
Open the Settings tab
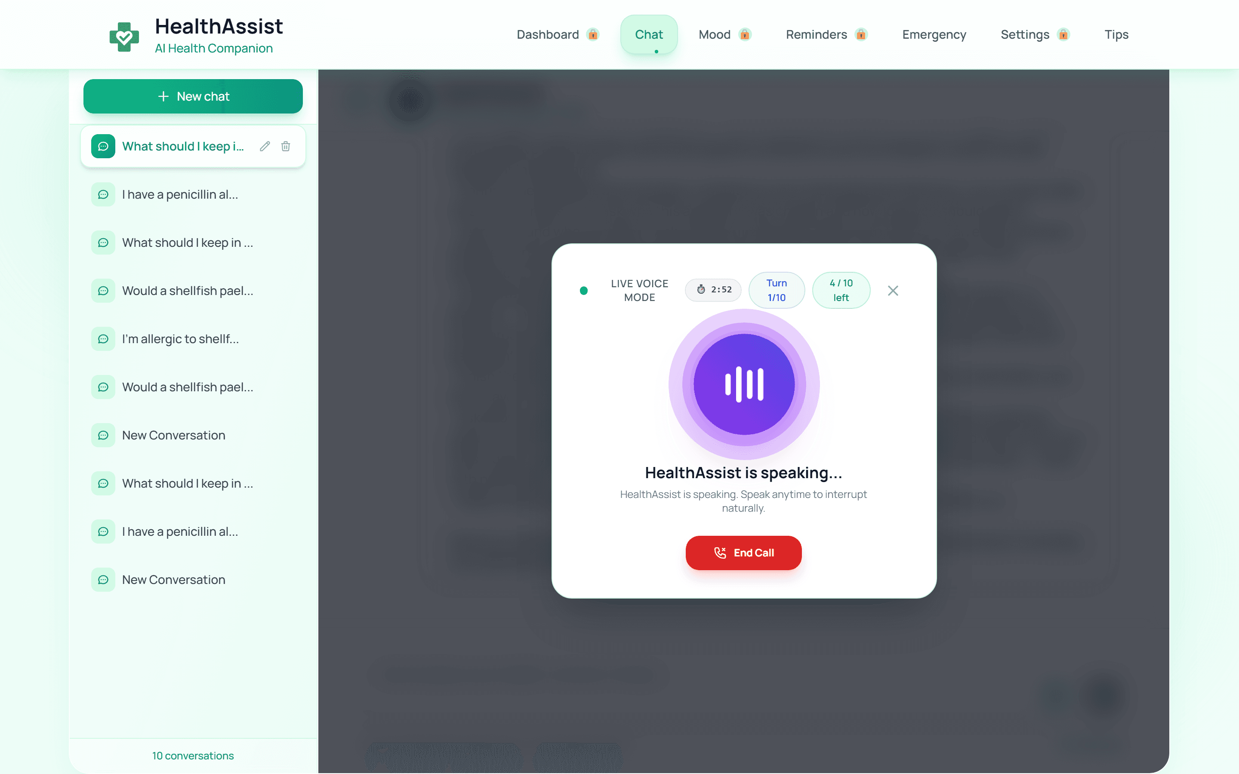click(1035, 34)
